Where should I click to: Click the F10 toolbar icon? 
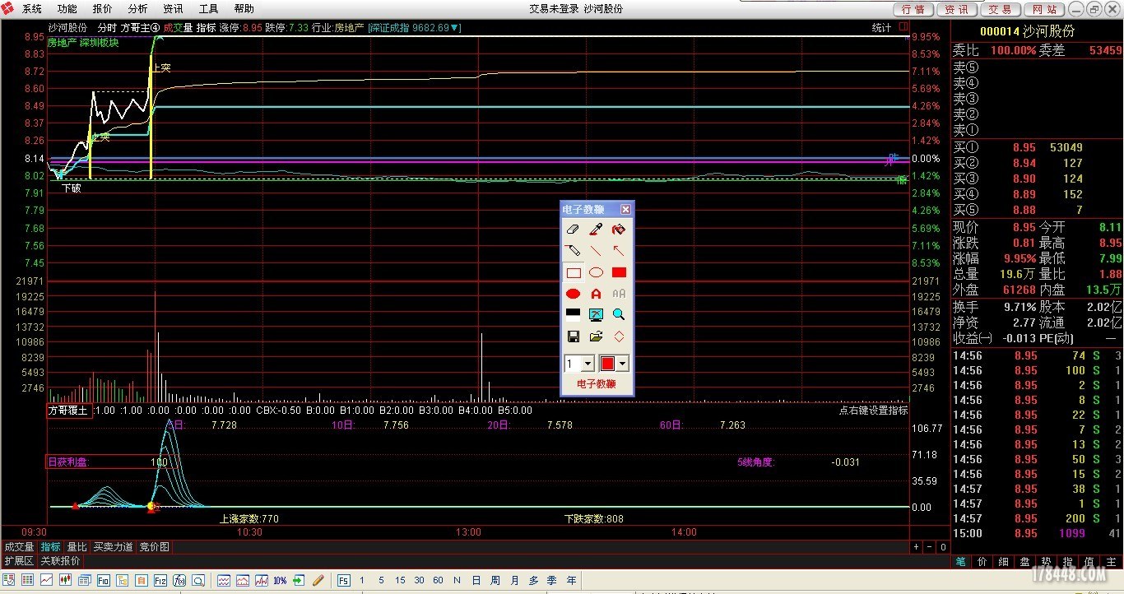click(104, 581)
